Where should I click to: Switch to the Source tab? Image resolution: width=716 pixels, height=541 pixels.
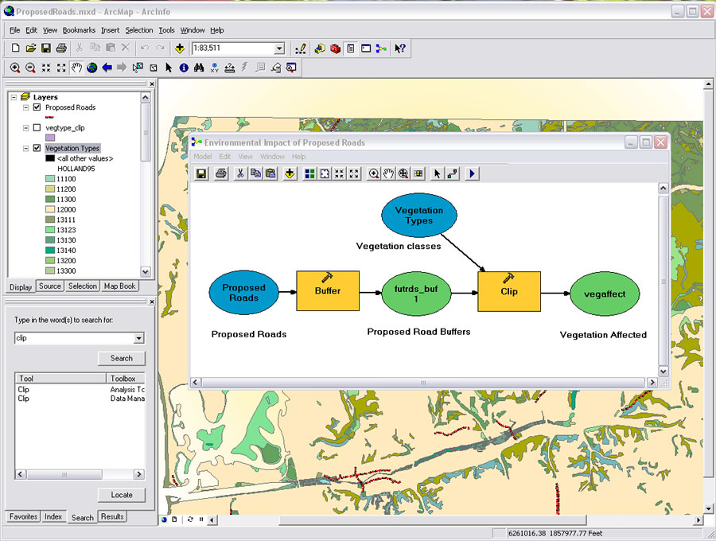pyautogui.click(x=49, y=286)
